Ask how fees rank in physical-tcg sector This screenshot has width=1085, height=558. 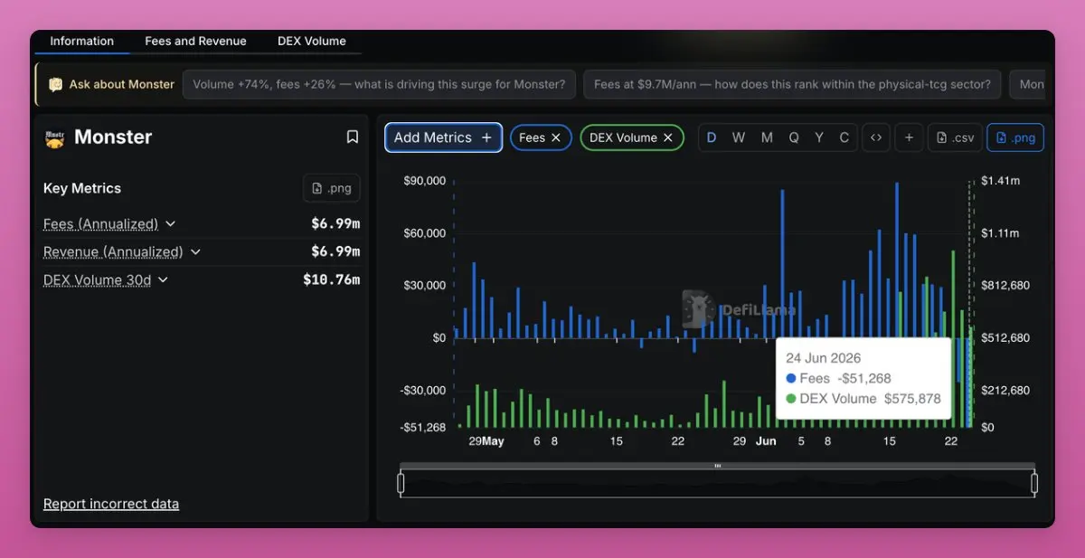(792, 84)
